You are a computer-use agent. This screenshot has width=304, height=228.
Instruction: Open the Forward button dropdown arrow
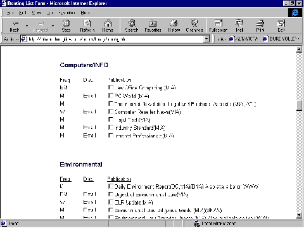53,26
